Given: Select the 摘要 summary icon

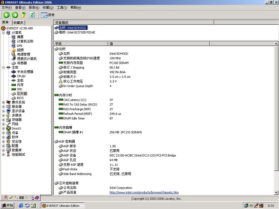Looking at the screenshot, I should [x=14, y=37].
